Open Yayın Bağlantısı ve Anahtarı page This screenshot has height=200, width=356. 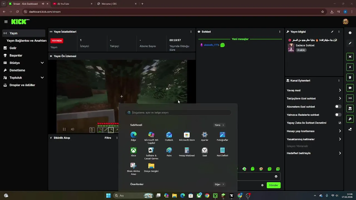point(26,41)
